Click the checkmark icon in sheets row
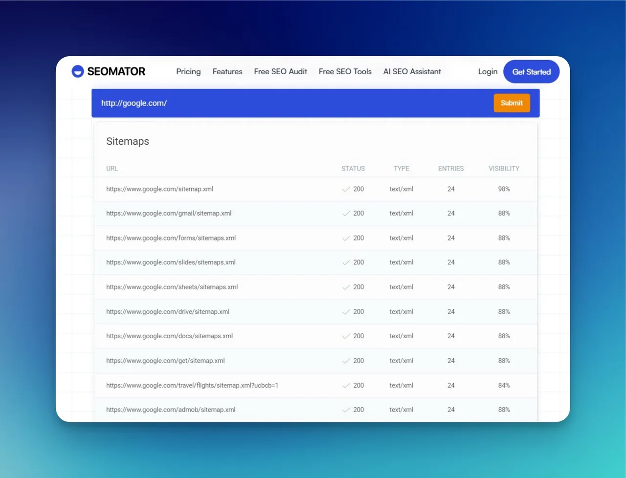Viewport: 626px width, 478px height. [x=346, y=287]
